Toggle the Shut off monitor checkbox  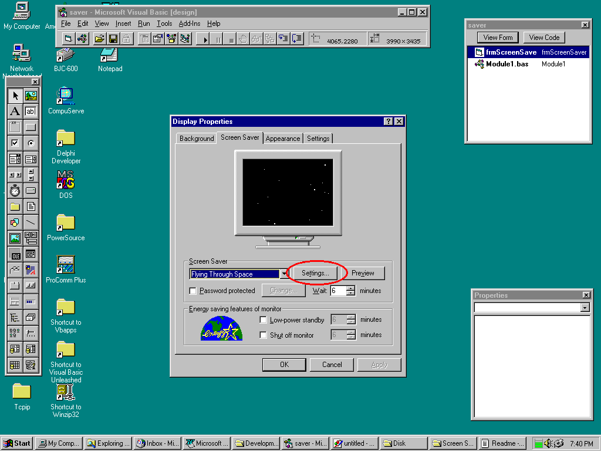tap(264, 335)
